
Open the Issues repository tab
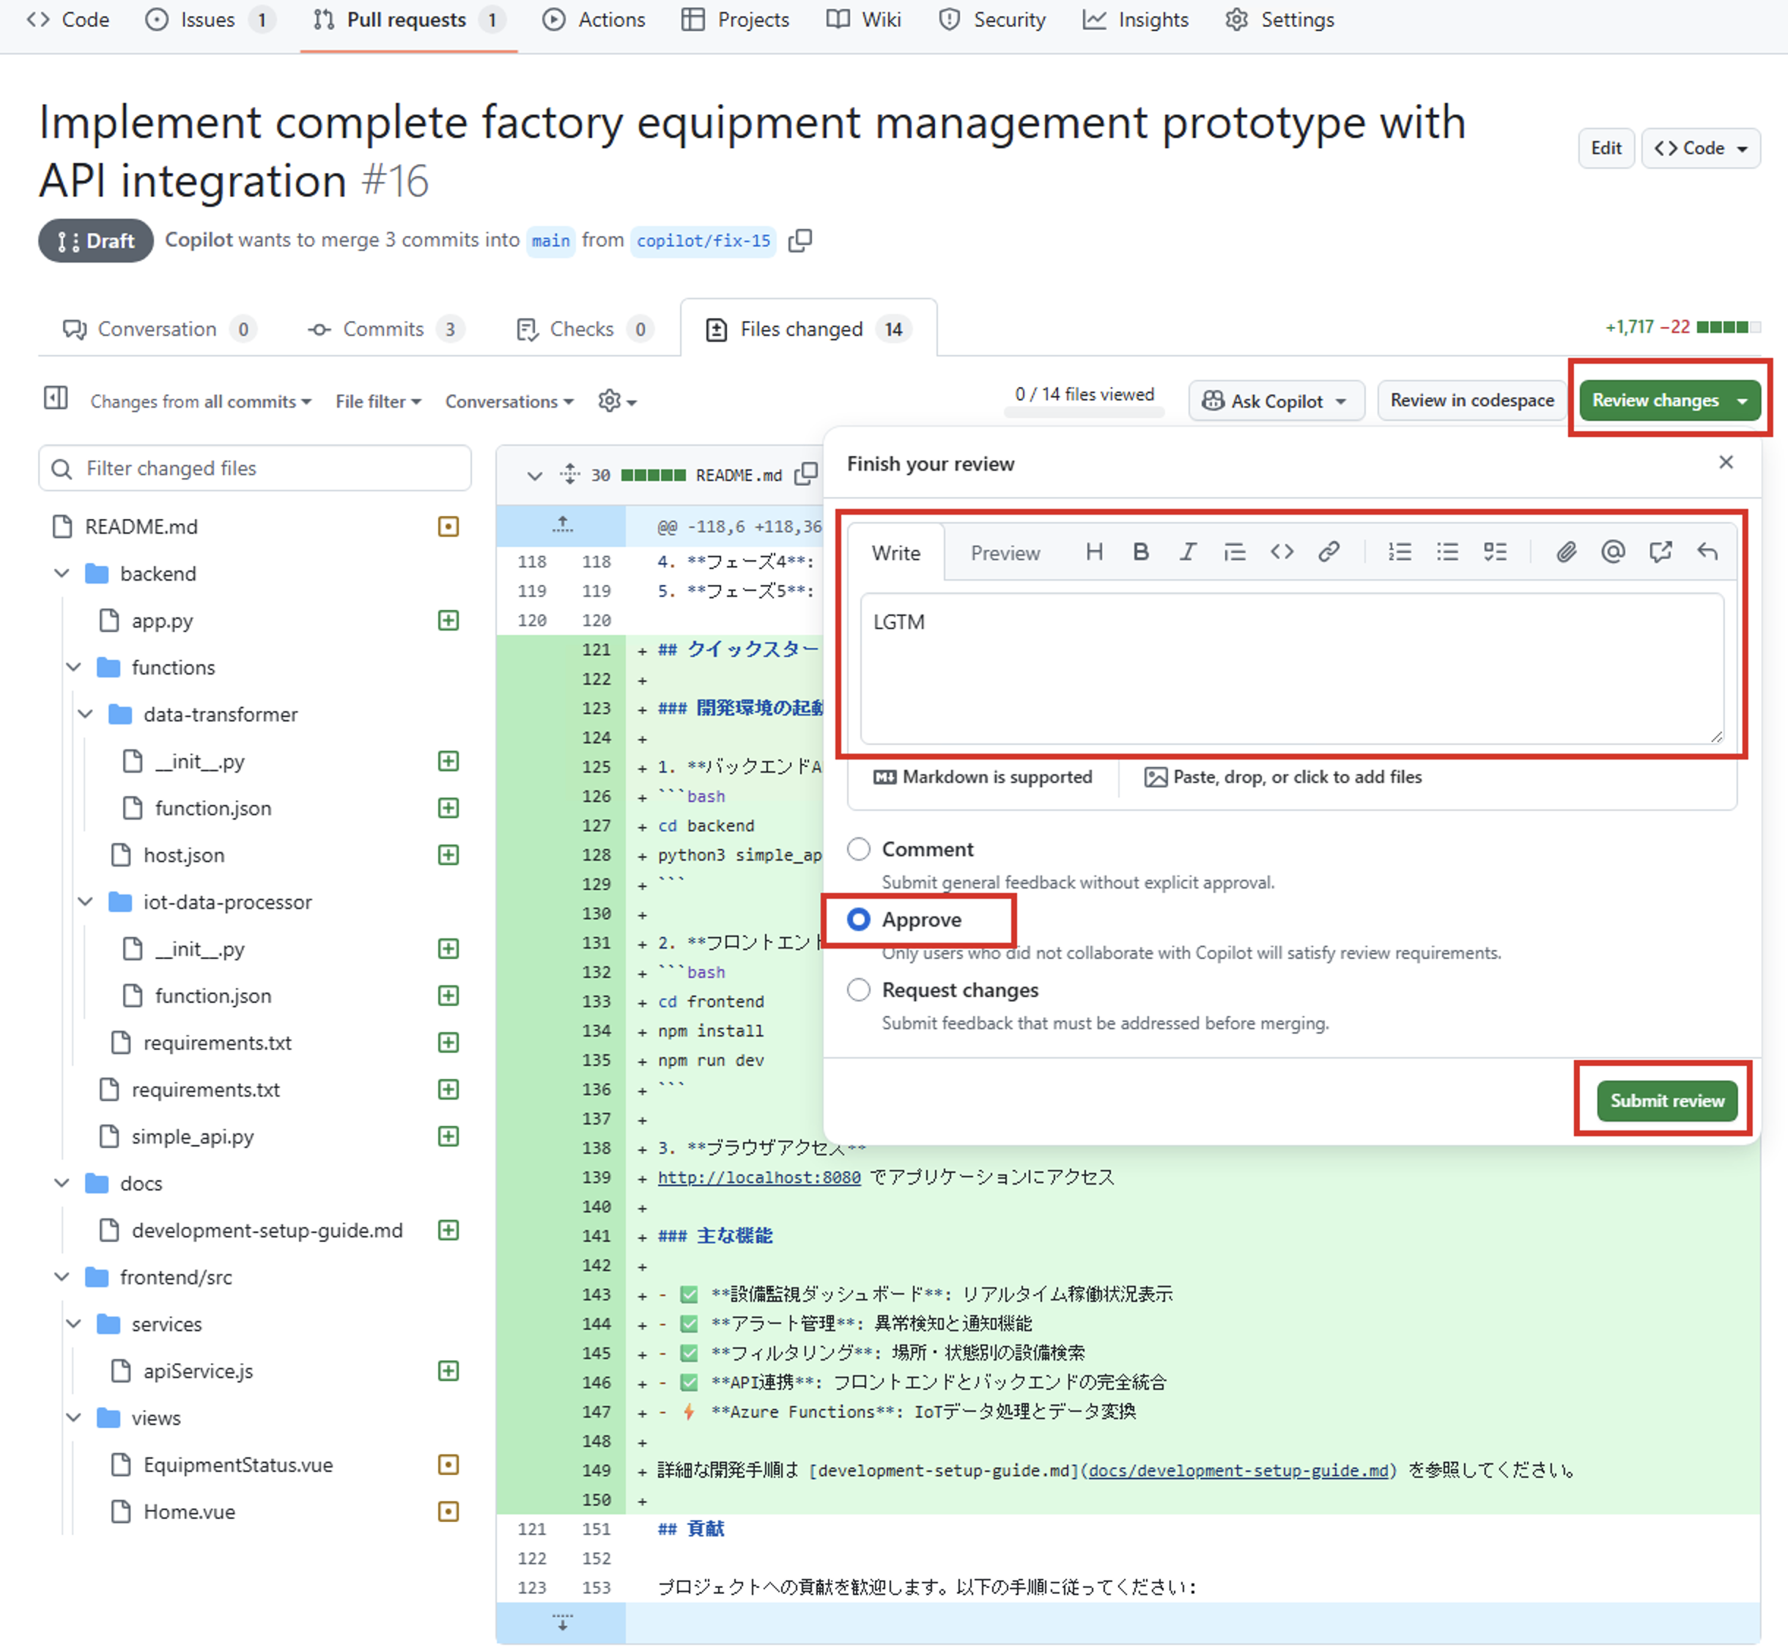point(210,20)
